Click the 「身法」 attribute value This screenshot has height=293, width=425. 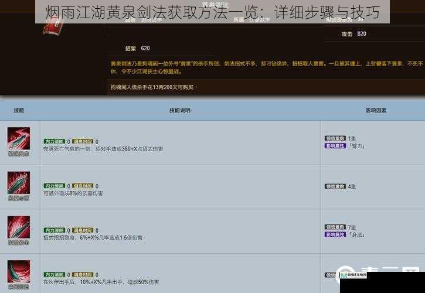tap(356, 235)
